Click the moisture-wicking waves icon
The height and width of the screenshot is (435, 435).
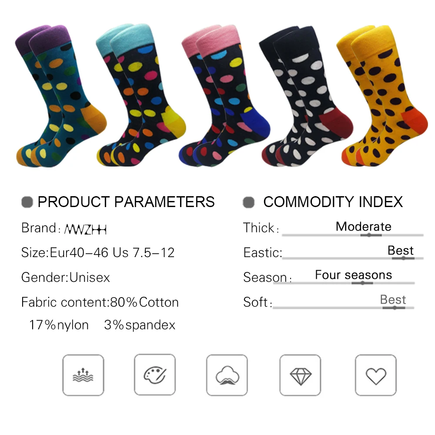click(83, 375)
